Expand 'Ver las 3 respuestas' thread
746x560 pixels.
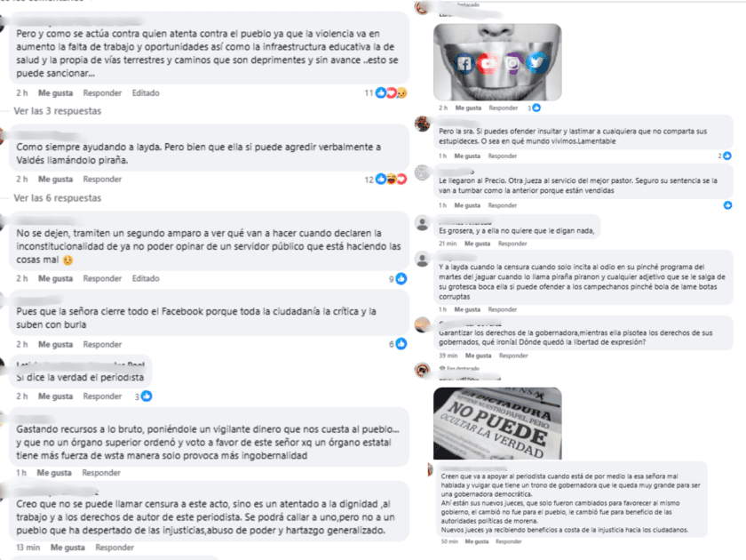[x=58, y=111]
